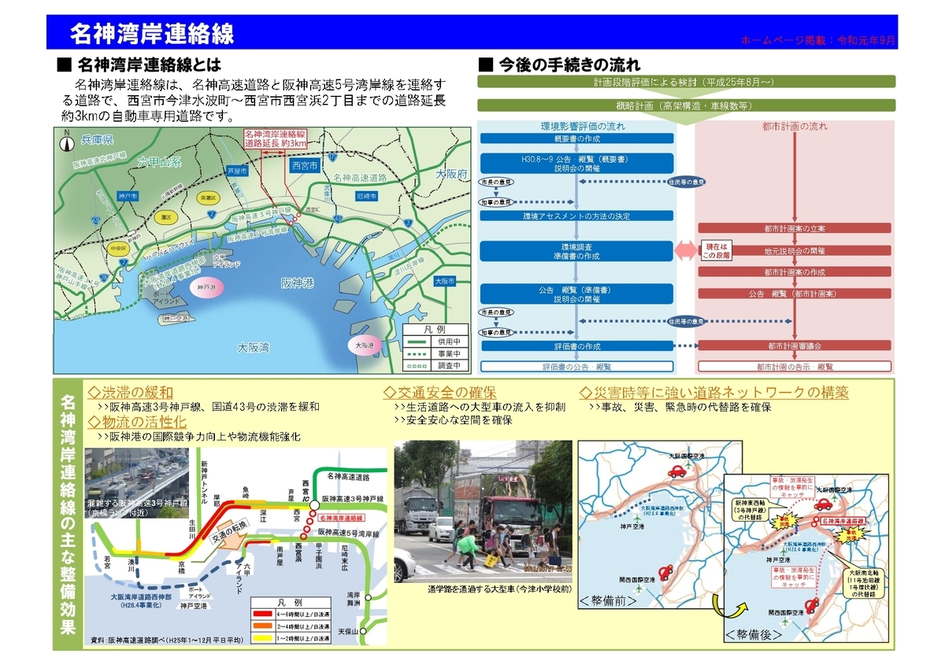Image resolution: width=945 pixels, height=668 pixels.
Task: Click the ホームページ掲載：令和元年9月 red text
Action: 817,39
